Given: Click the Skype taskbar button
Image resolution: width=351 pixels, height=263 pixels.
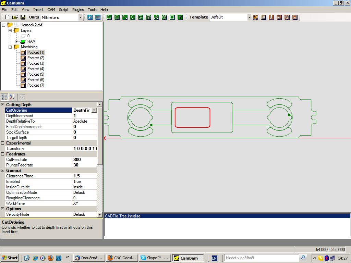Looking at the screenshot, I should tap(155, 258).
